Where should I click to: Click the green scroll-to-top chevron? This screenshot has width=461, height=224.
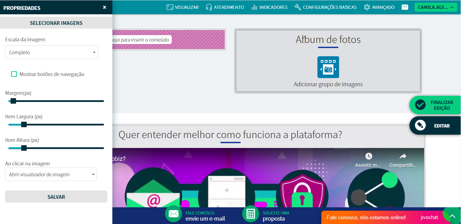pyautogui.click(x=452, y=216)
